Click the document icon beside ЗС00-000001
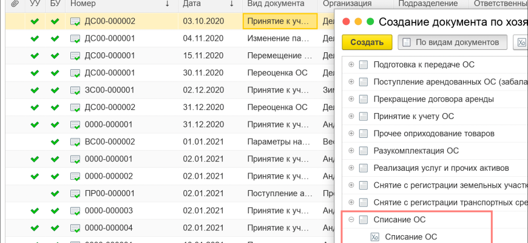Image resolution: width=528 pixels, height=243 pixels. pyautogui.click(x=76, y=90)
